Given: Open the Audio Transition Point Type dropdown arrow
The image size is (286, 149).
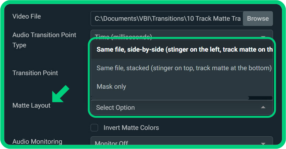Looking at the screenshot, I should click(263, 37).
